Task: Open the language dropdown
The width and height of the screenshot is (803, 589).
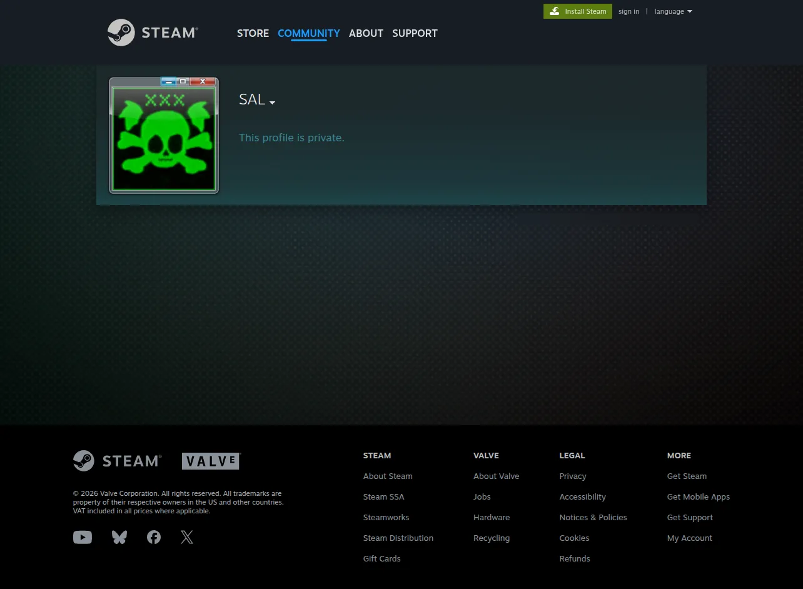Action: (673, 11)
